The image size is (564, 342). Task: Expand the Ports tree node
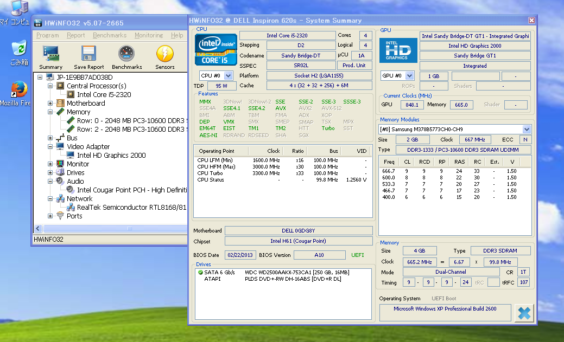50,216
